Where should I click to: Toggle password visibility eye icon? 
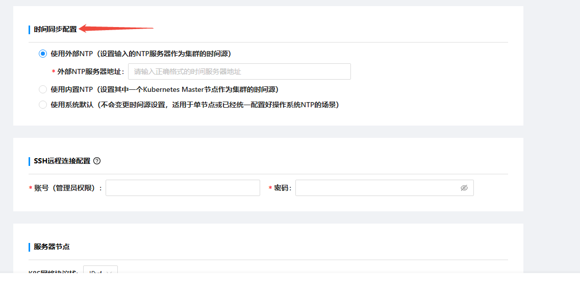pyautogui.click(x=464, y=188)
